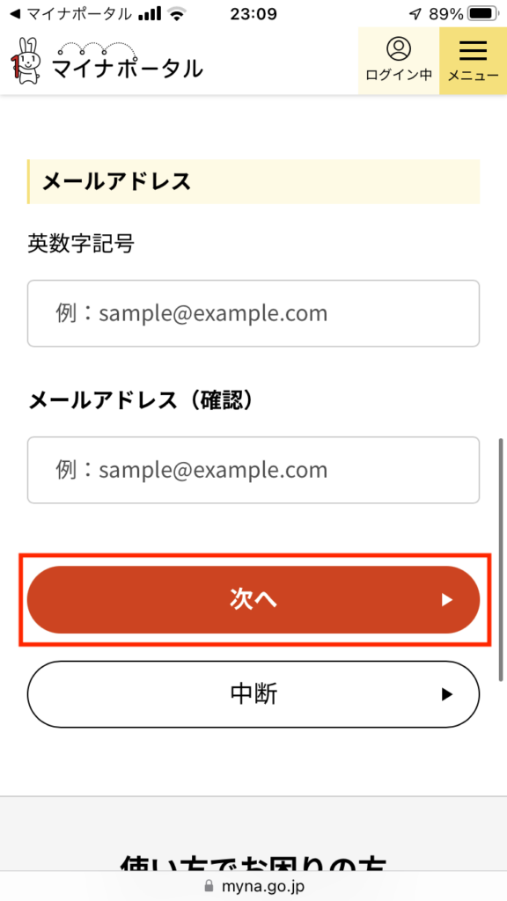The height and width of the screenshot is (901, 507).
Task: Tap the black arrow on 中断 button
Action: [446, 695]
